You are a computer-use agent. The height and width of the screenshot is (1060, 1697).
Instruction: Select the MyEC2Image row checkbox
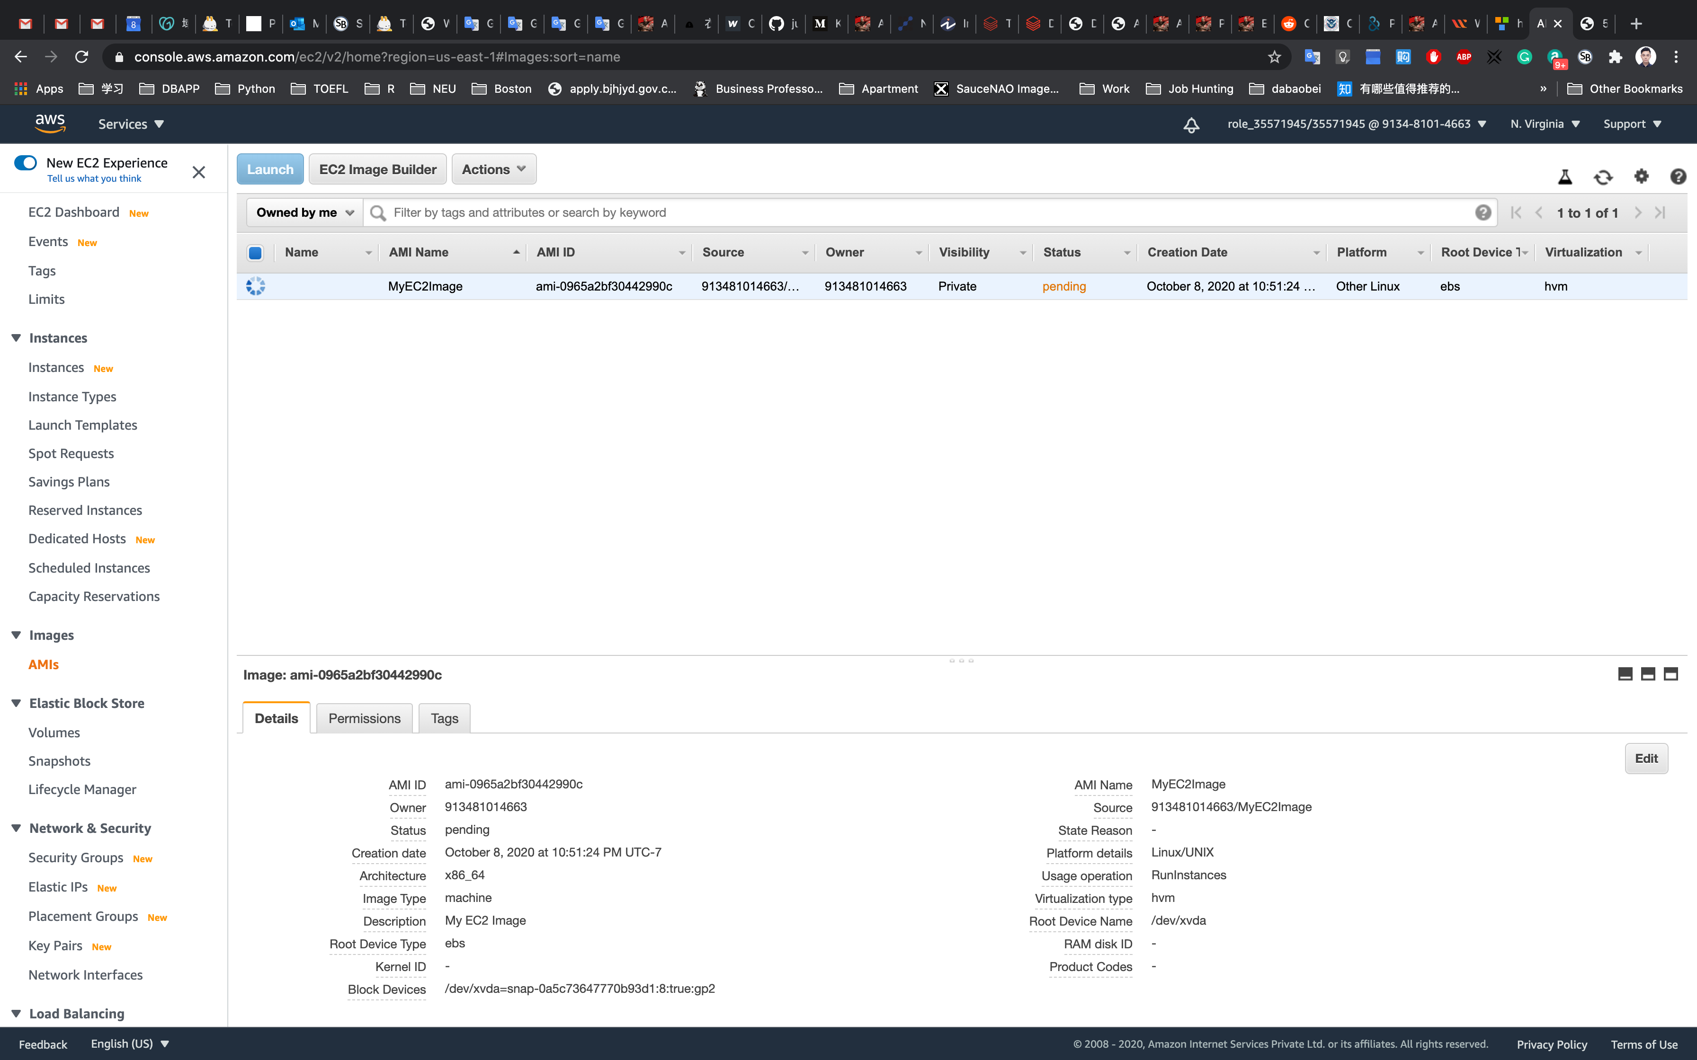[x=255, y=286]
